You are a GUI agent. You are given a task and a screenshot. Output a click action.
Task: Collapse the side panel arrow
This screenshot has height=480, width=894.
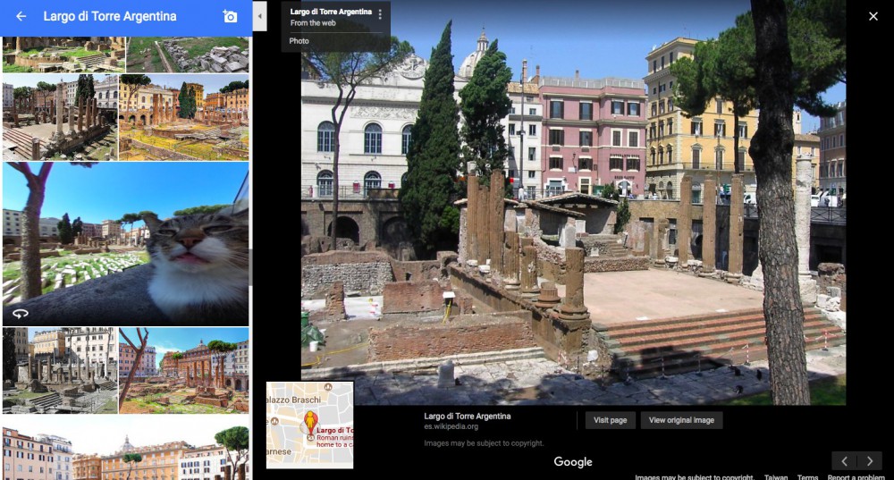tap(259, 16)
